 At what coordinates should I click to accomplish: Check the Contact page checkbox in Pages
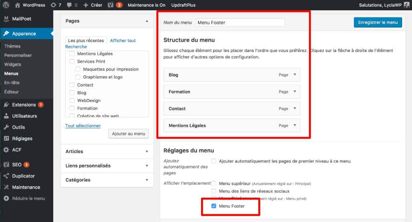tap(72, 85)
